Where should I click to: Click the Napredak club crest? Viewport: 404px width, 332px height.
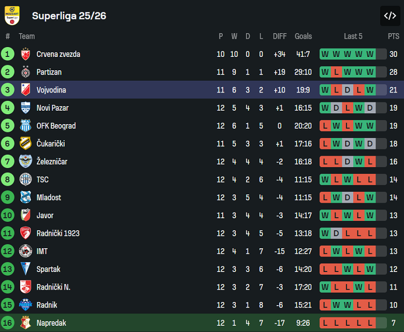coord(25,323)
